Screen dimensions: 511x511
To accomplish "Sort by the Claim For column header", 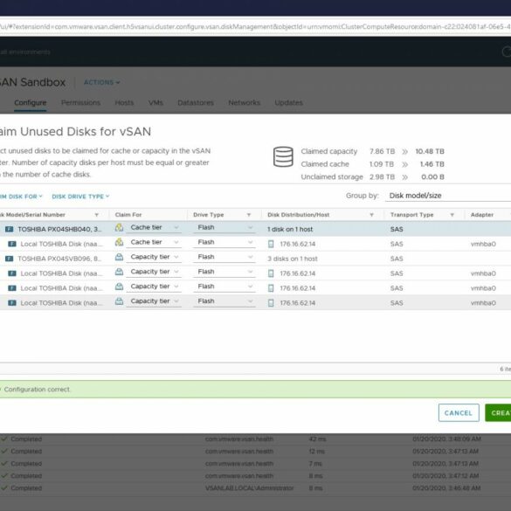I will [128, 215].
